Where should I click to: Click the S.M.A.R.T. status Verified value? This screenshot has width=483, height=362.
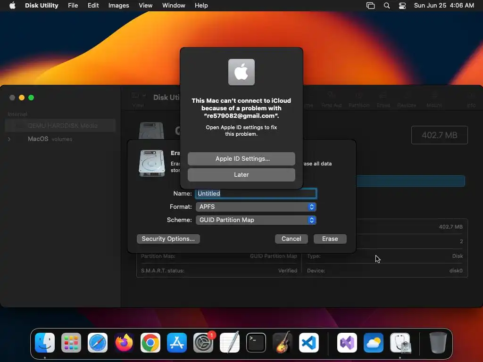point(288,271)
